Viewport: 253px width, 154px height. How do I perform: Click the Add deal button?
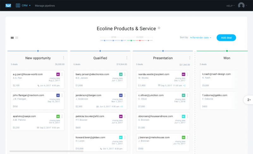coord(226,37)
